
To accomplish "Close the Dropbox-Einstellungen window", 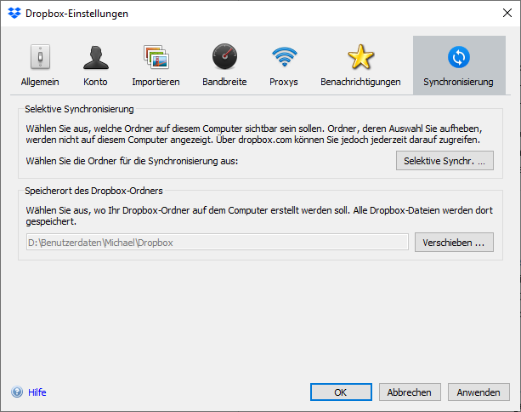I will [507, 13].
